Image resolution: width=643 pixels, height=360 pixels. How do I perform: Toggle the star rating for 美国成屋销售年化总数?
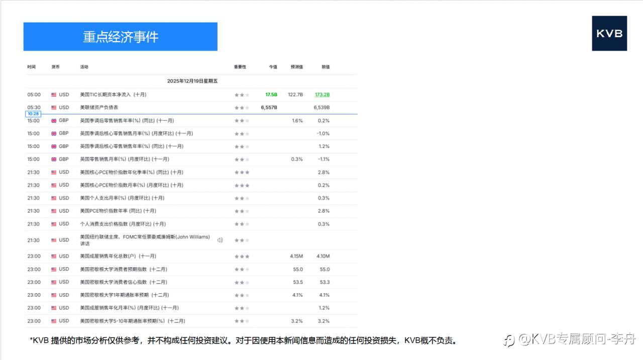point(241,256)
